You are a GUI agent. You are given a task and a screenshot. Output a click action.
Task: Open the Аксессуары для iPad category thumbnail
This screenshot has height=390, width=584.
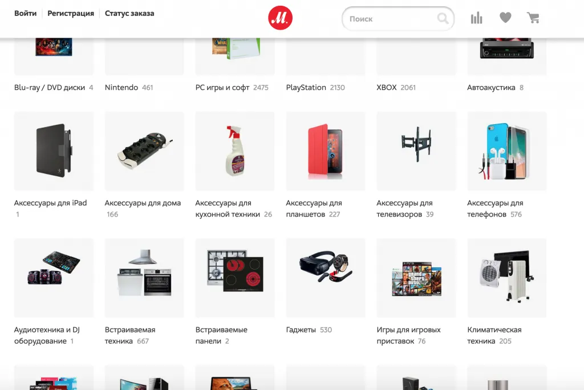(x=54, y=151)
